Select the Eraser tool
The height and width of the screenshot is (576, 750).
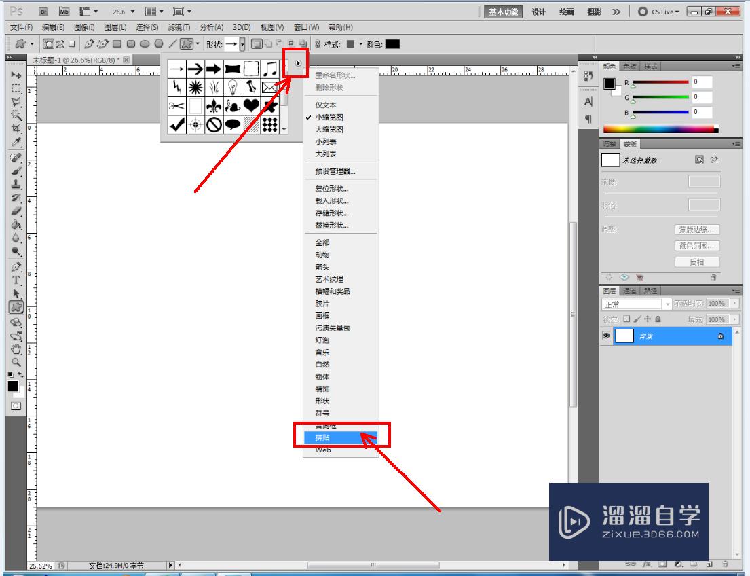[x=16, y=211]
